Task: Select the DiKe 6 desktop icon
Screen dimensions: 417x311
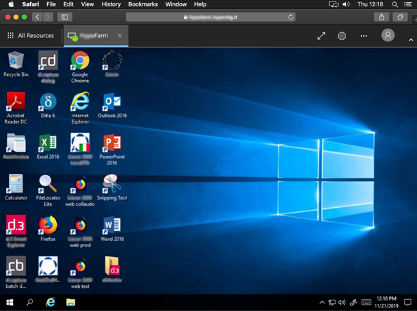Action: click(48, 105)
